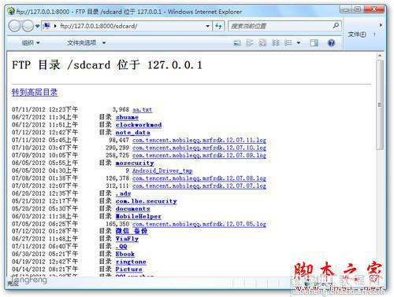Image resolution: width=394 pixels, height=297 pixels.
Task: Open the .QQ directory link
Action: [x=121, y=246]
